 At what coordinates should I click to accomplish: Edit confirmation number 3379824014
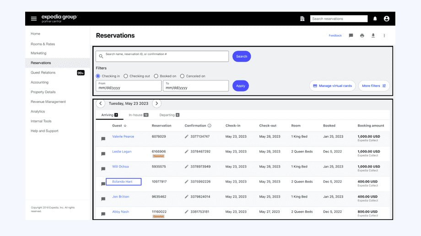click(x=186, y=197)
